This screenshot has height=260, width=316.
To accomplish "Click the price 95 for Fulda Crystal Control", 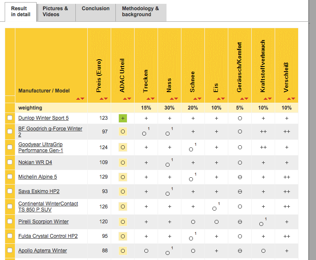I will pyautogui.click(x=105, y=236).
